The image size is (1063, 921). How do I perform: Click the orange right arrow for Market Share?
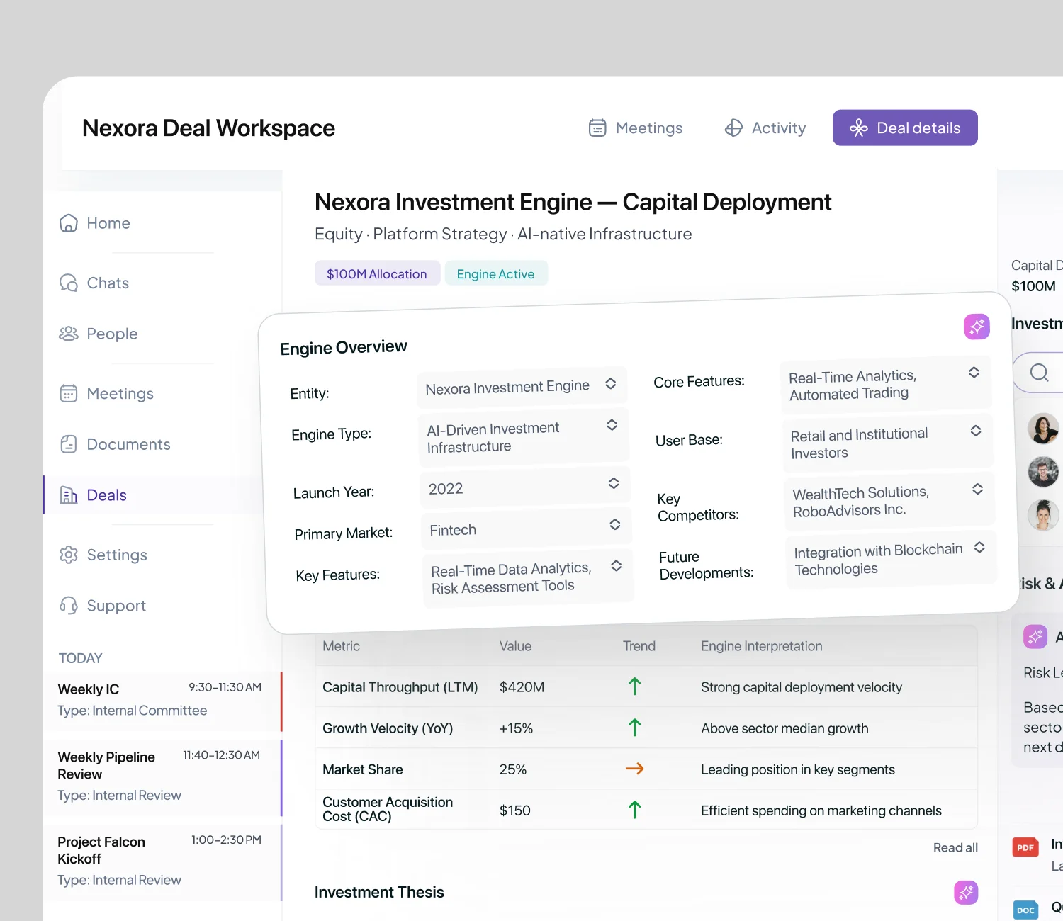tap(634, 769)
